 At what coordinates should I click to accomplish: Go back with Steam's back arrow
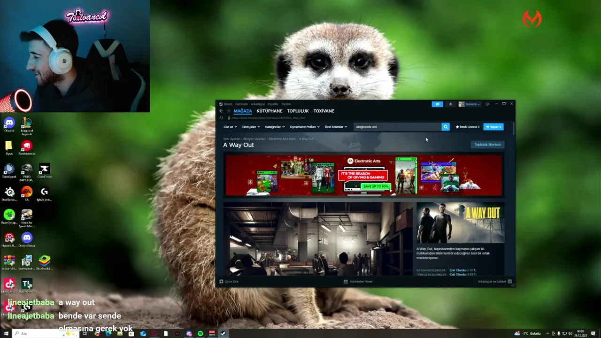click(x=221, y=111)
